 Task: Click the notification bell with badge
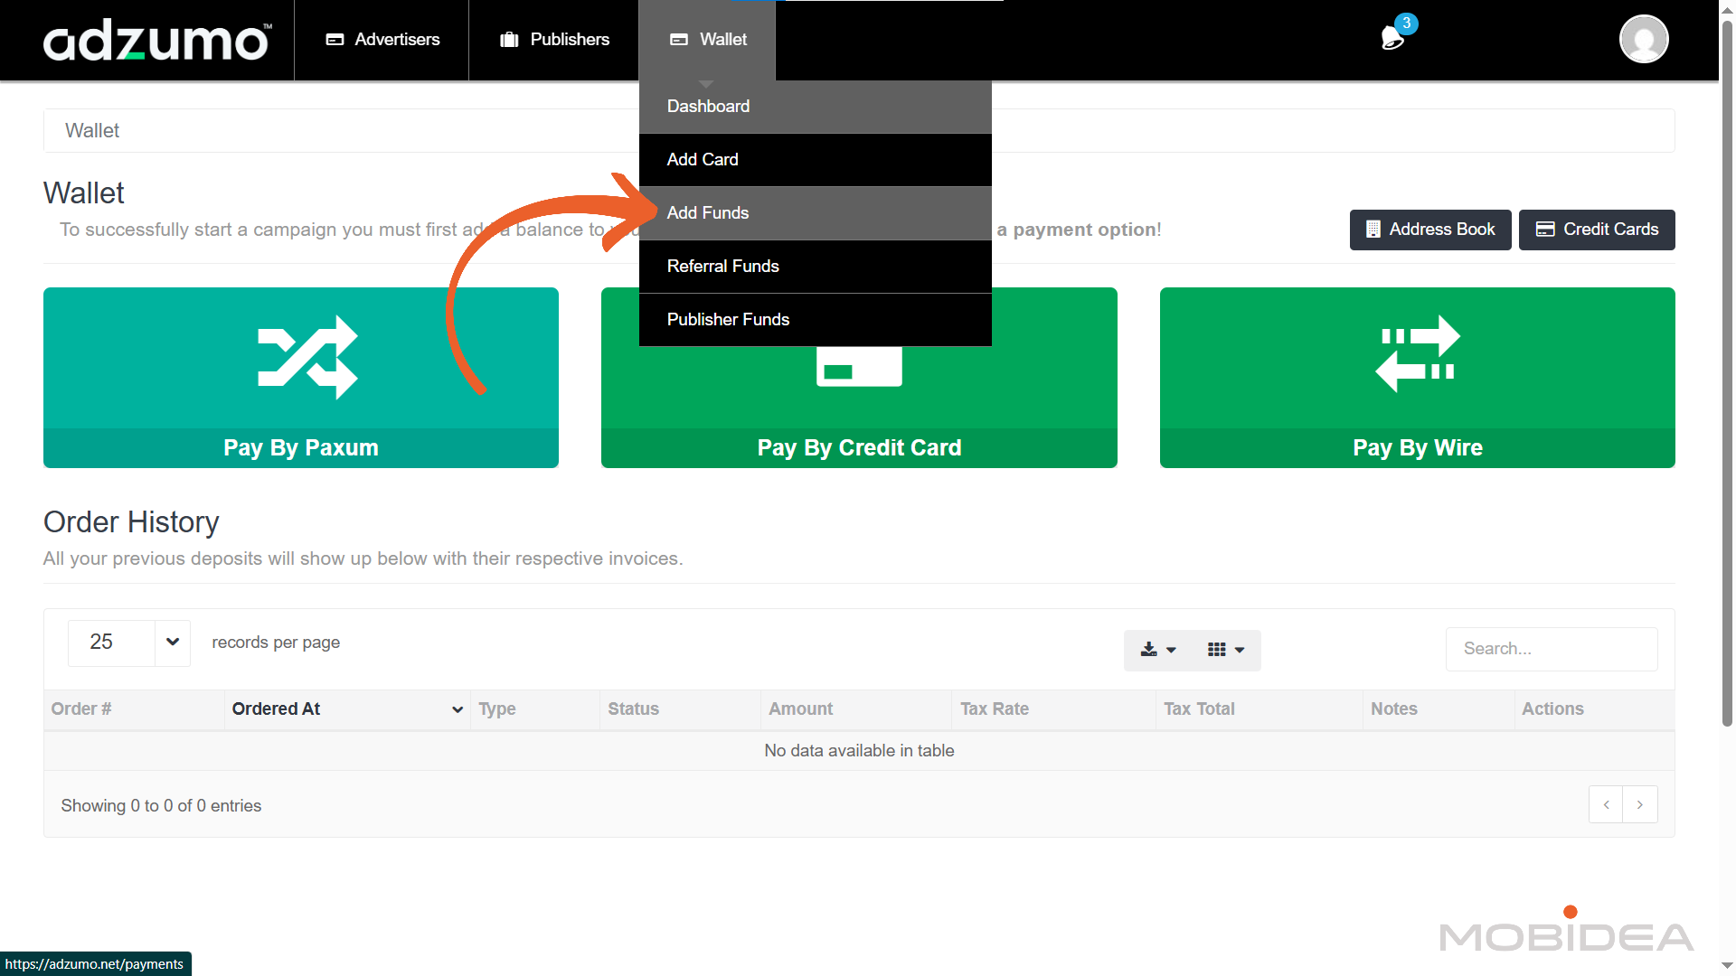pos(1393,38)
